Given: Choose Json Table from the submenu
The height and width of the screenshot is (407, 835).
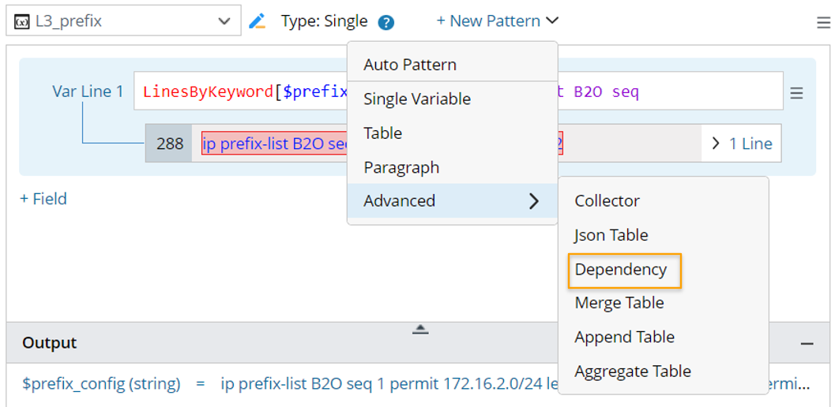Looking at the screenshot, I should point(611,235).
